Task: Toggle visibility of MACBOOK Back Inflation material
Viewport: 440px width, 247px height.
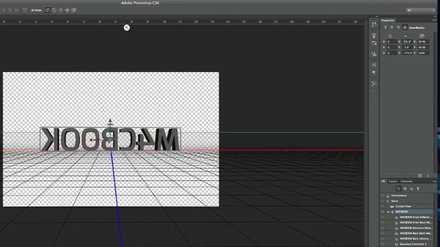Action: 382,239
